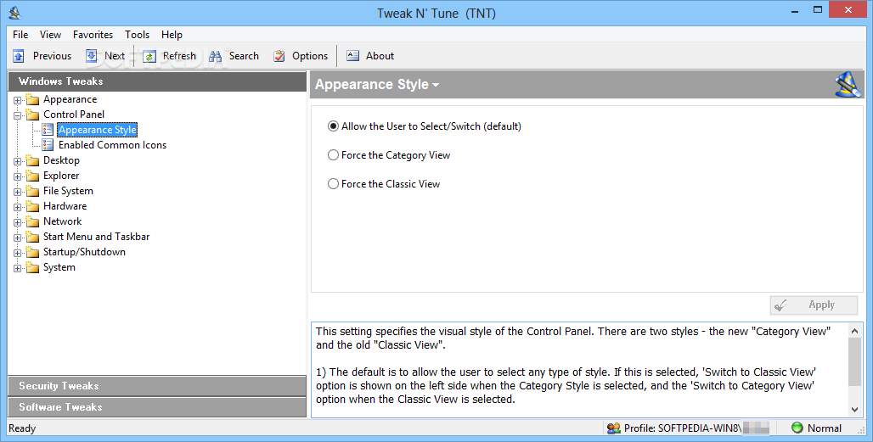This screenshot has width=873, height=442.
Task: Click the System folder icon
Action: (33, 267)
